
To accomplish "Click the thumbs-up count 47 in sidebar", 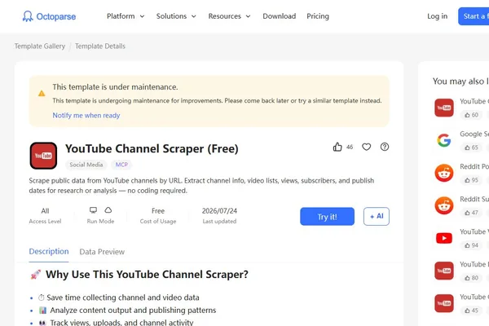I will coord(472,213).
